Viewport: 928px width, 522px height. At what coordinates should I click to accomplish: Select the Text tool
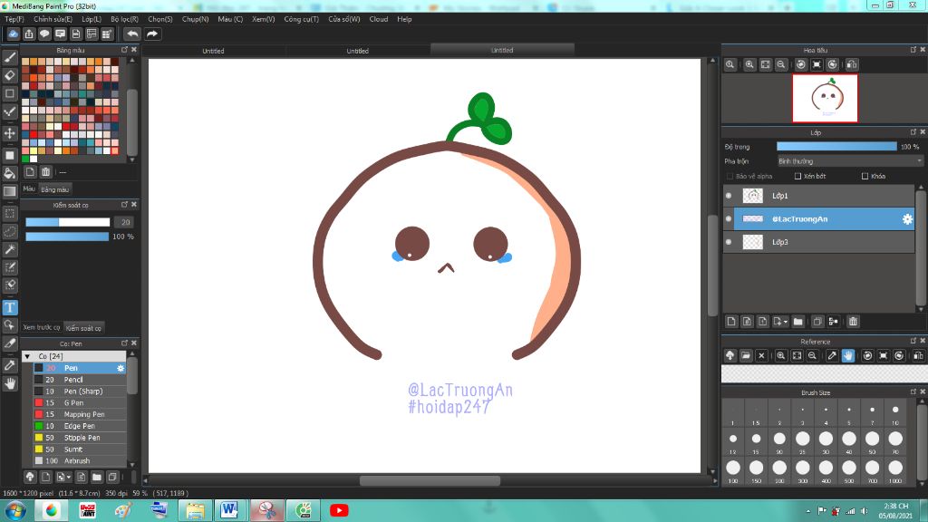coord(10,307)
